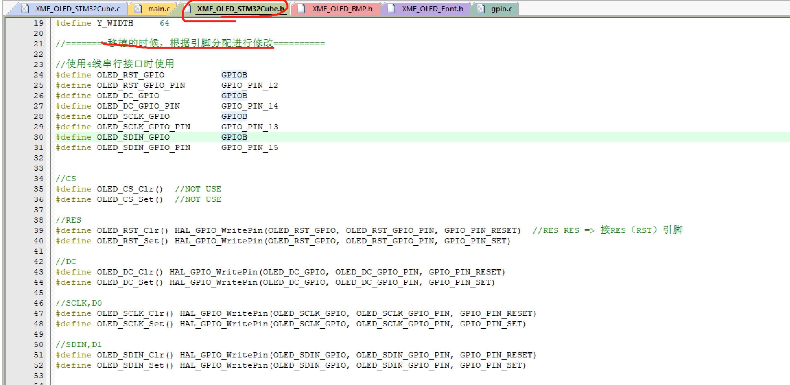Viewport: 790px width, 385px height.
Task: Click the highlighted GPIOB token on line 30
Action: 234,137
